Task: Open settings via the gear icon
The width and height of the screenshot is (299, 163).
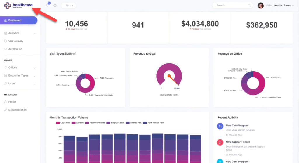Action: [55, 6]
